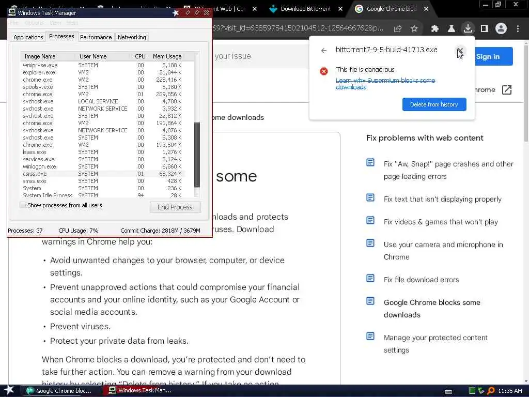Open the article icon for camera and microphone
This screenshot has width=529, height=397.
coord(370,243)
